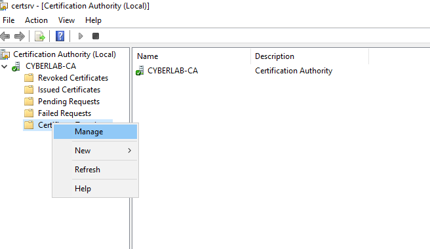Viewport: 430px width, 249px height.
Task: Click the Certification Authority (Local) root icon
Action: click(x=5, y=54)
